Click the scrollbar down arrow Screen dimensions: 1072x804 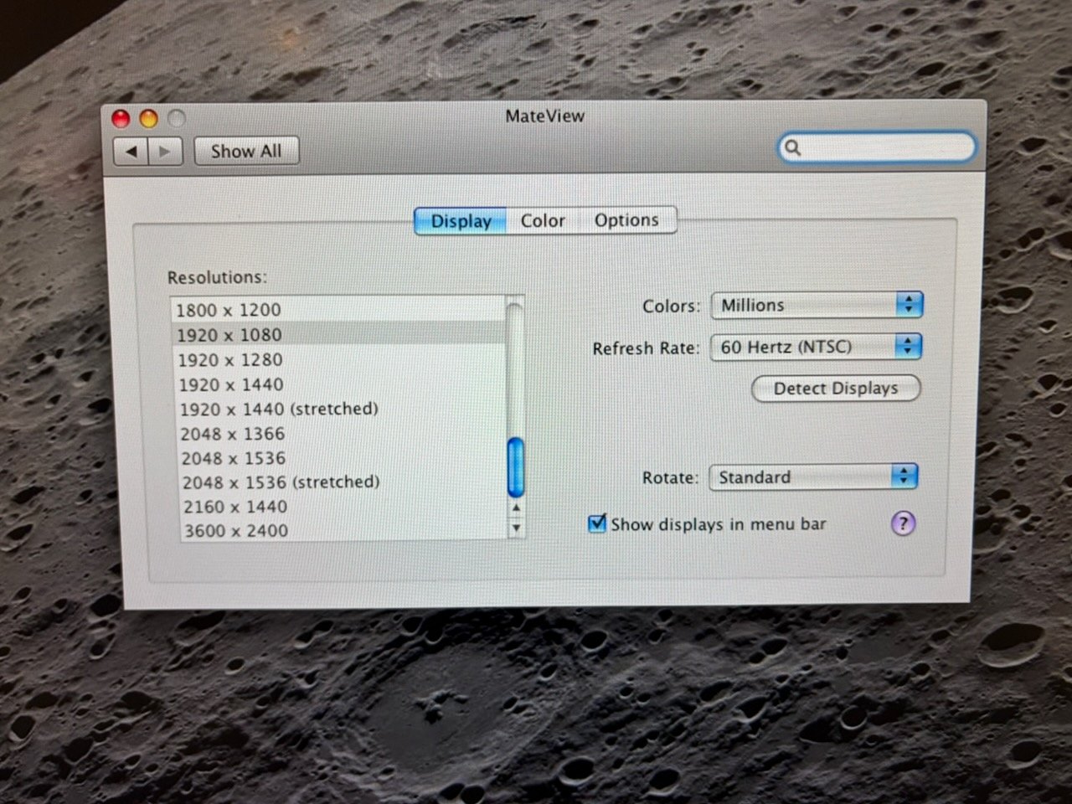pyautogui.click(x=516, y=528)
